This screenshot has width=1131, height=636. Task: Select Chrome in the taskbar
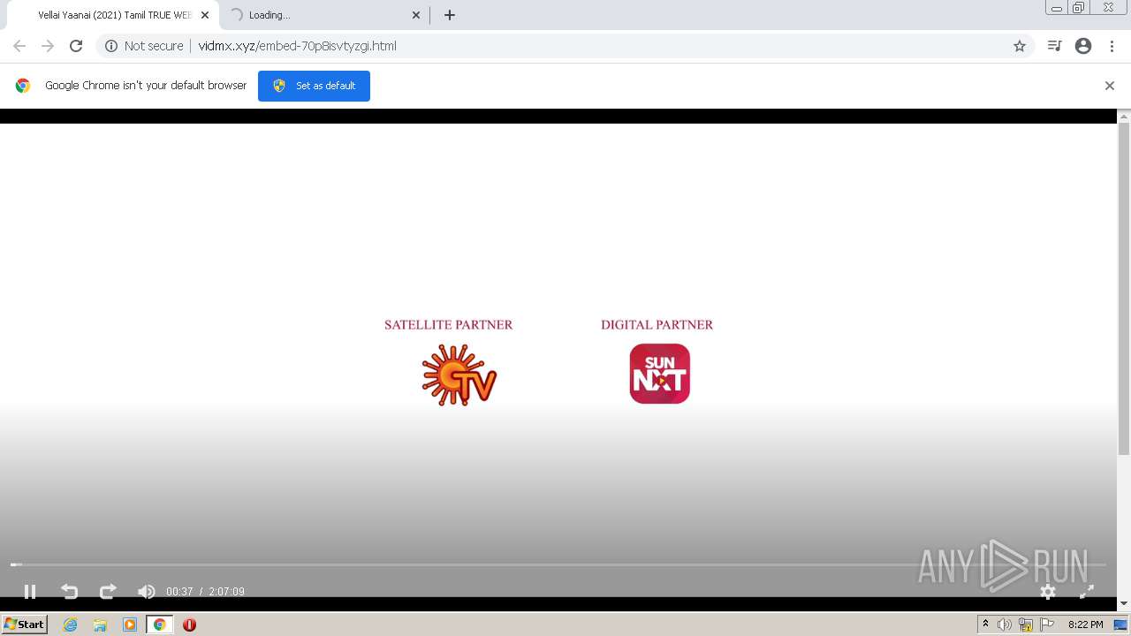click(x=159, y=625)
